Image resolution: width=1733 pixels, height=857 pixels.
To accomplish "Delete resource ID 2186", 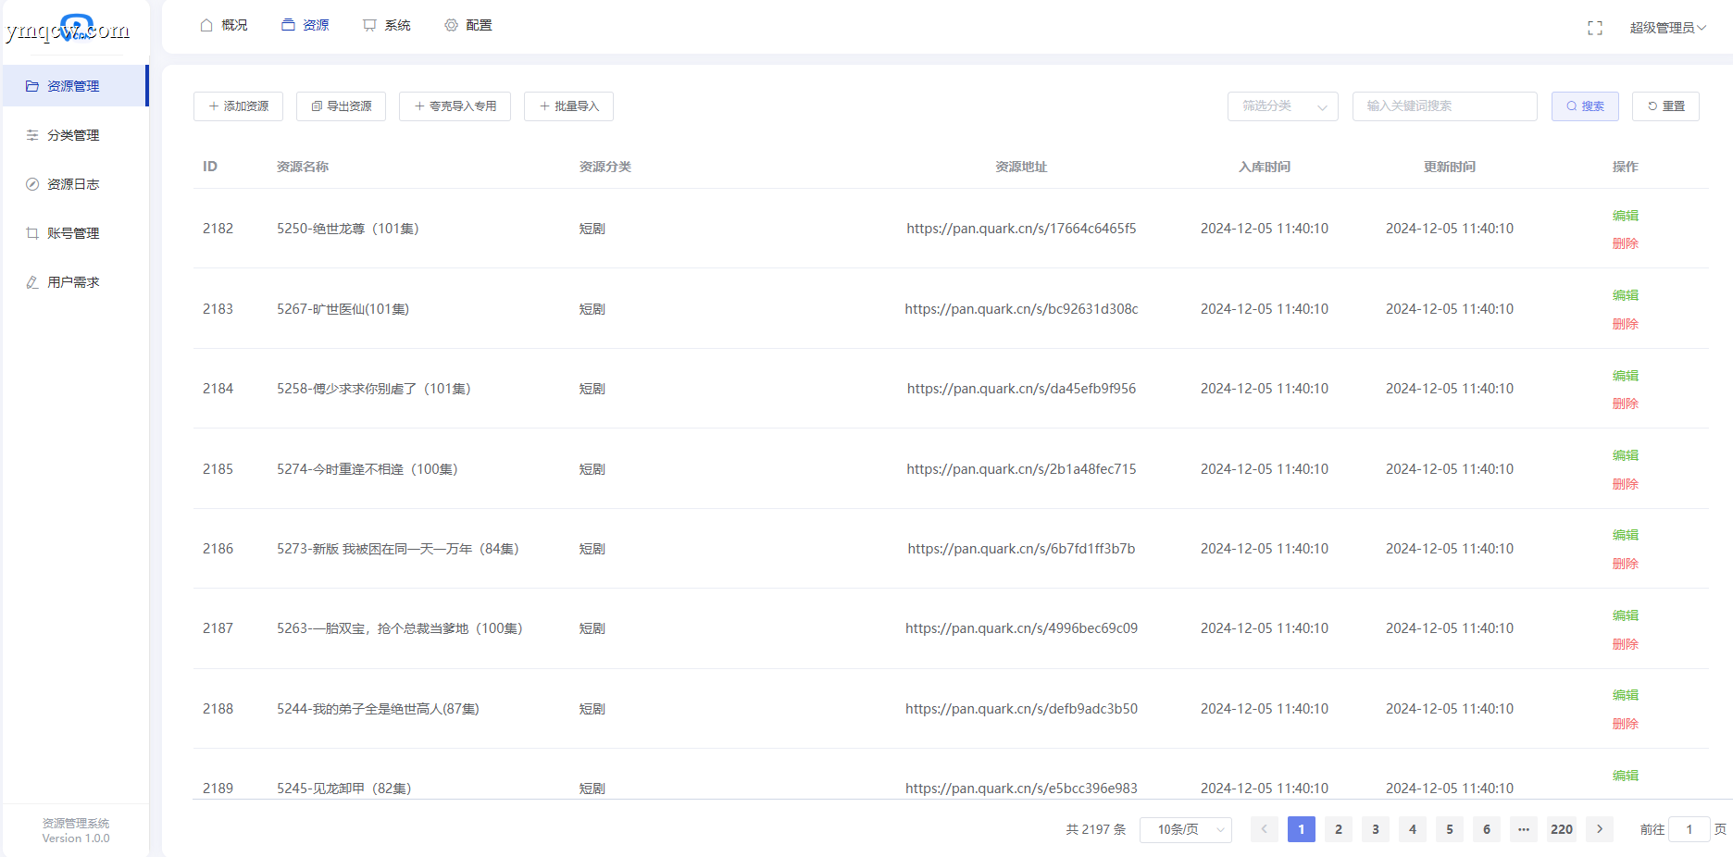I will [x=1625, y=564].
